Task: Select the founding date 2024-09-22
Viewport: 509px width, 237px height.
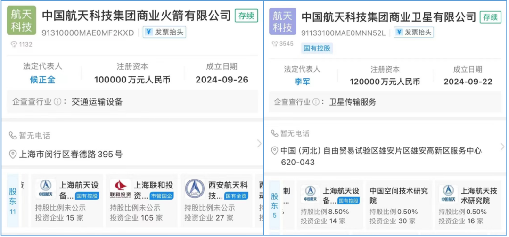Action: coord(468,82)
